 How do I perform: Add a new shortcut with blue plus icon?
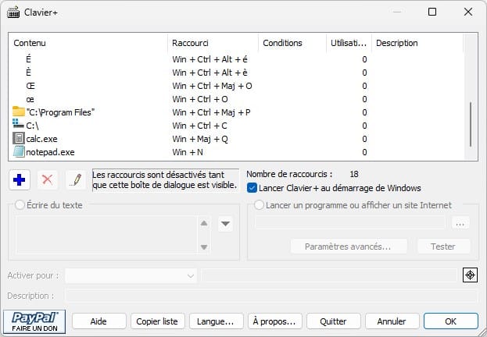[20, 180]
